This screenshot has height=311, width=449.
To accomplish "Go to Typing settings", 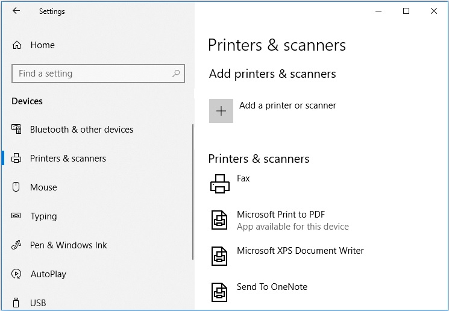I will pos(43,216).
